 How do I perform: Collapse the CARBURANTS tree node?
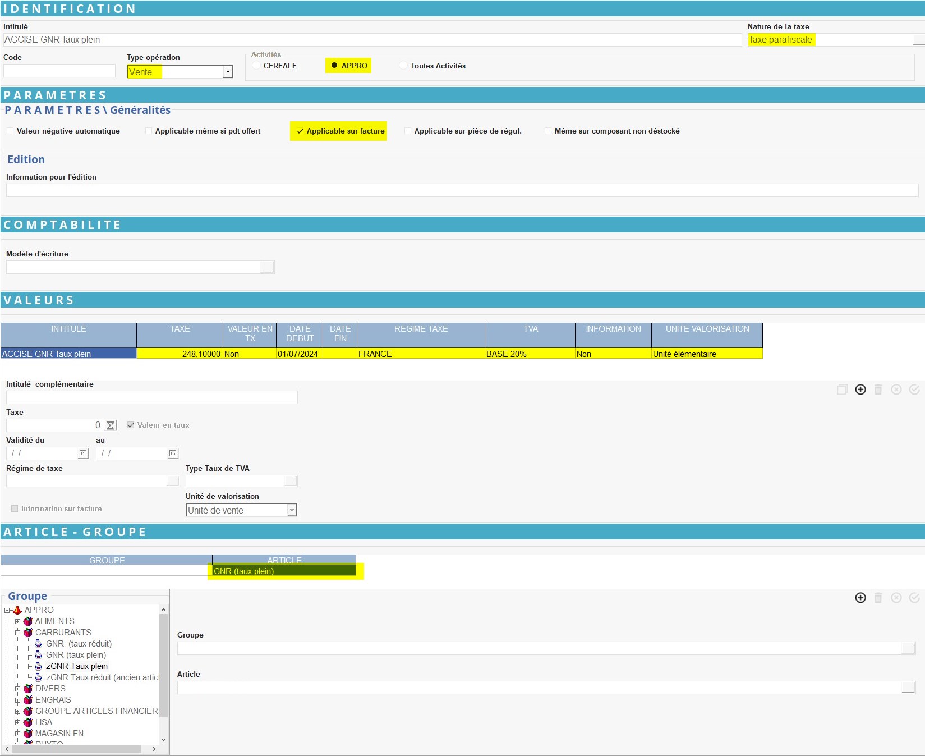(x=18, y=633)
